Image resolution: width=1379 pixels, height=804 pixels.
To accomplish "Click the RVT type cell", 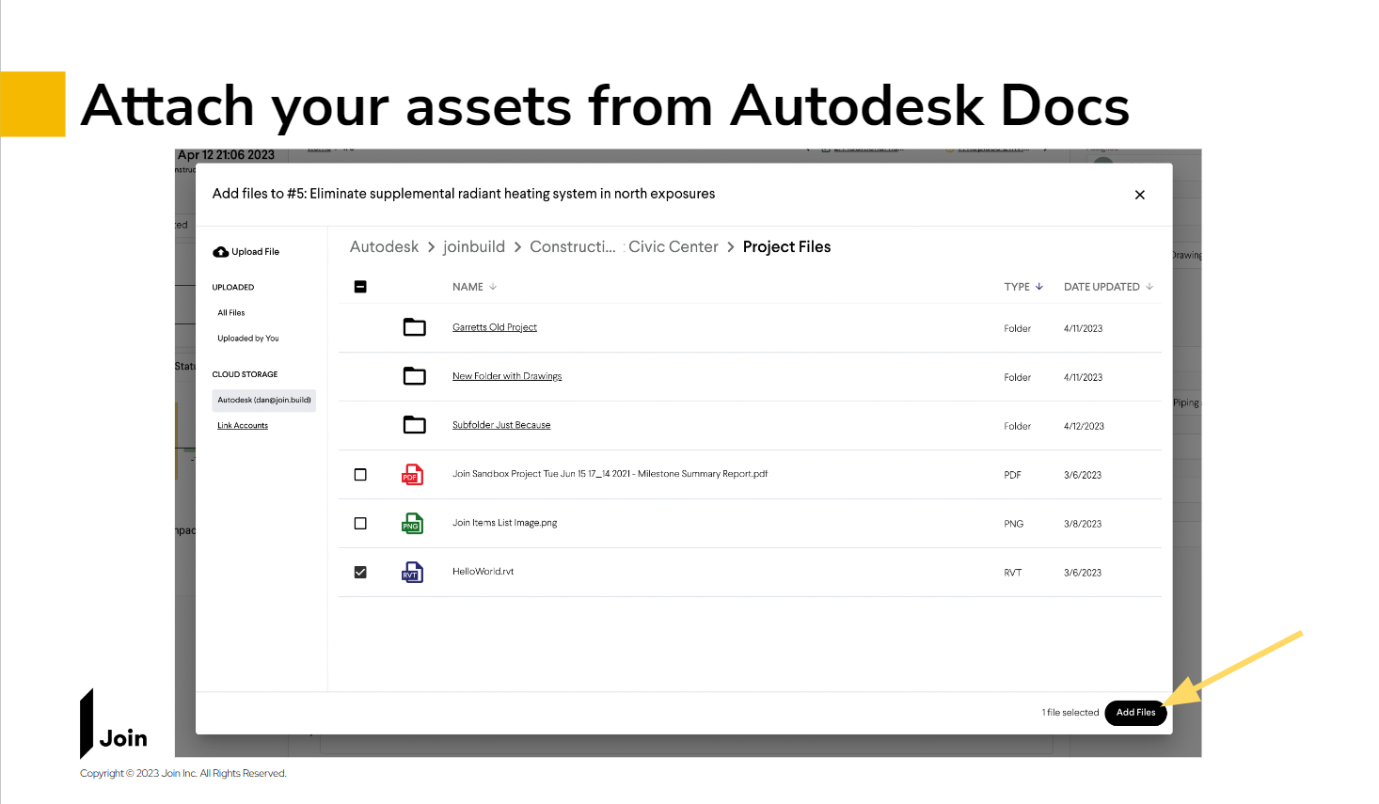I will 1012,573.
